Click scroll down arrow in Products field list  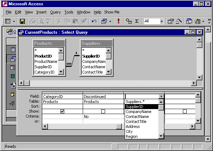tap(61, 72)
